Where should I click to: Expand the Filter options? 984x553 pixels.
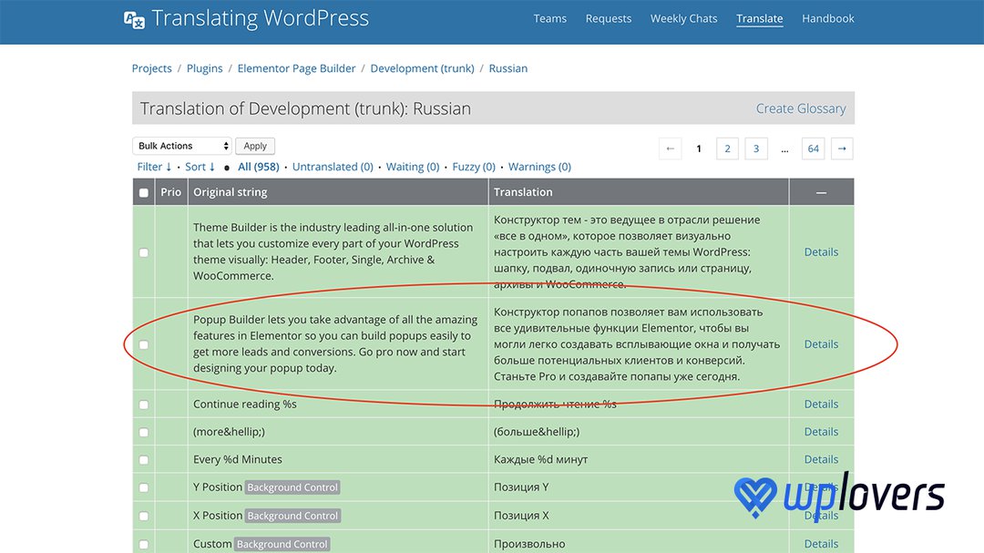tap(154, 167)
